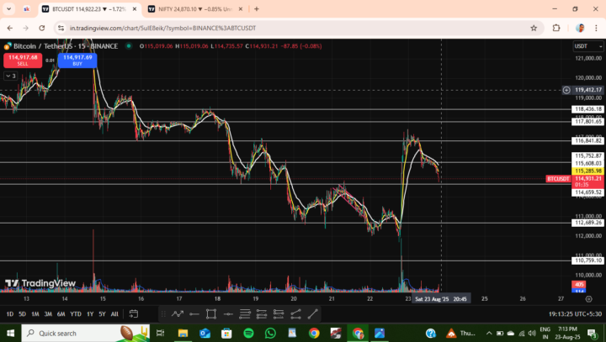The height and width of the screenshot is (342, 606).
Task: Open Chrome tab search dropdown
Action: pos(8,9)
